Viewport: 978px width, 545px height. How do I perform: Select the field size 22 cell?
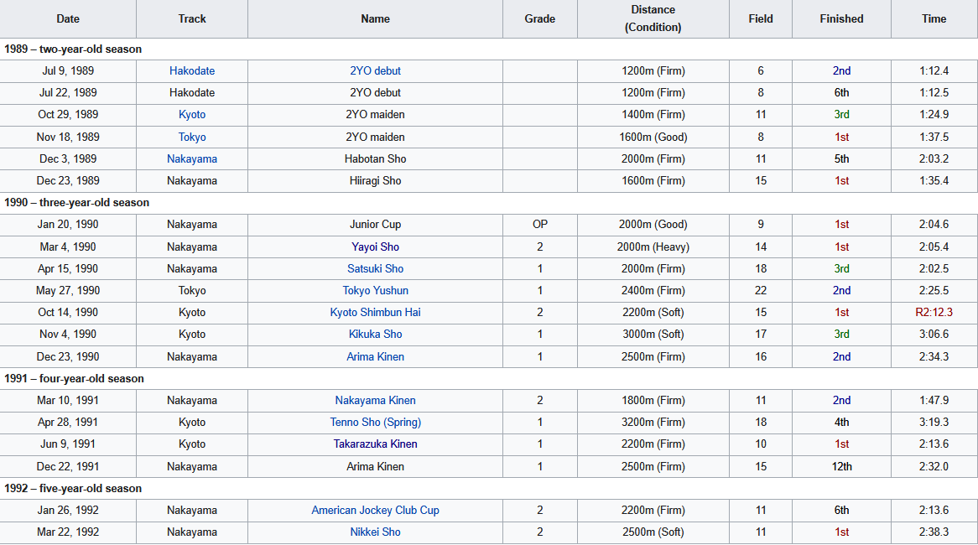pos(760,291)
